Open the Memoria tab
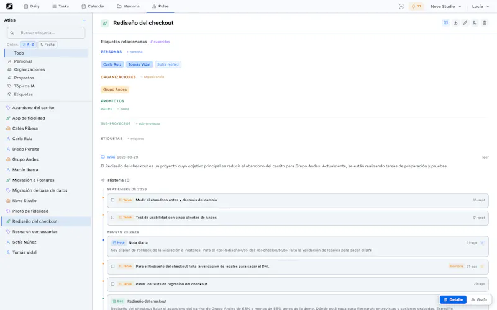Viewport: 497px width, 310px height. coord(128,6)
